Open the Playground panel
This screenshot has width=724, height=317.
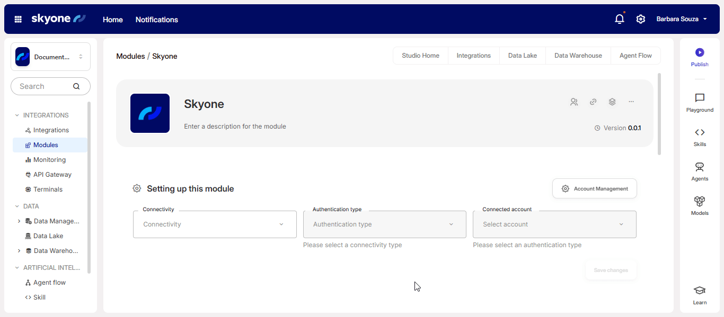point(700,98)
